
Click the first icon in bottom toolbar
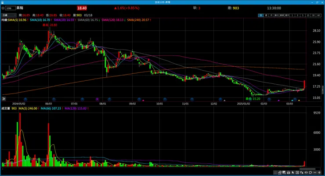[275, 172]
